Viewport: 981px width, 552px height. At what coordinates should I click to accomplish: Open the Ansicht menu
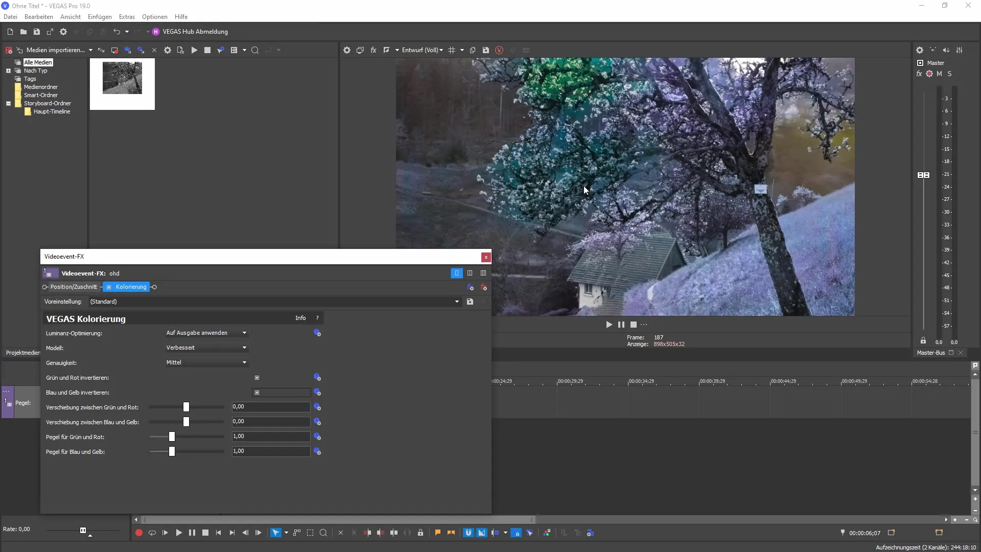71,17
